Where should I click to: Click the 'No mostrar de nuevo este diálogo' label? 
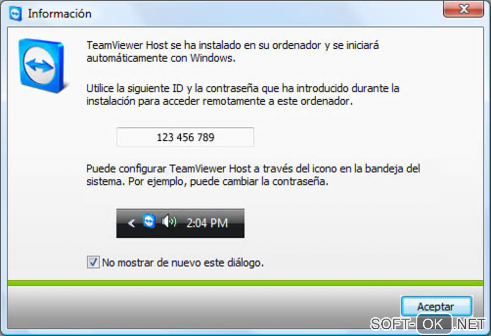pos(183,263)
